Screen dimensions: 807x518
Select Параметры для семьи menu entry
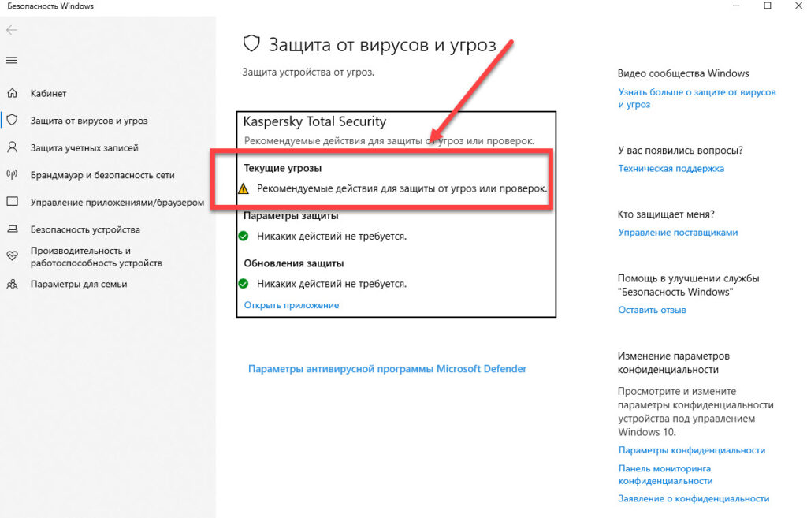click(x=81, y=283)
